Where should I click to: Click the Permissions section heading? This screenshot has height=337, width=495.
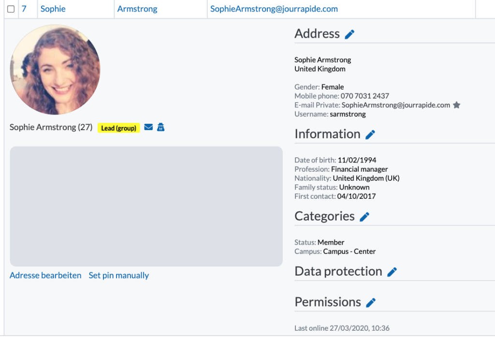tap(328, 302)
